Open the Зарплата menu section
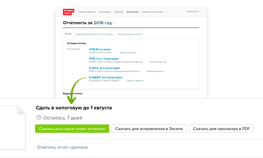263x158 pixels. click(x=119, y=12)
